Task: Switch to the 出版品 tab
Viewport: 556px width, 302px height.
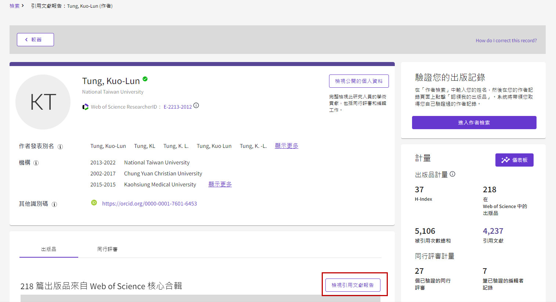Action: pos(49,250)
